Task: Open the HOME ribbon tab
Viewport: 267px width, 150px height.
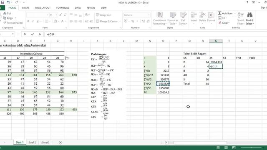Action: pyautogui.click(x=12, y=8)
